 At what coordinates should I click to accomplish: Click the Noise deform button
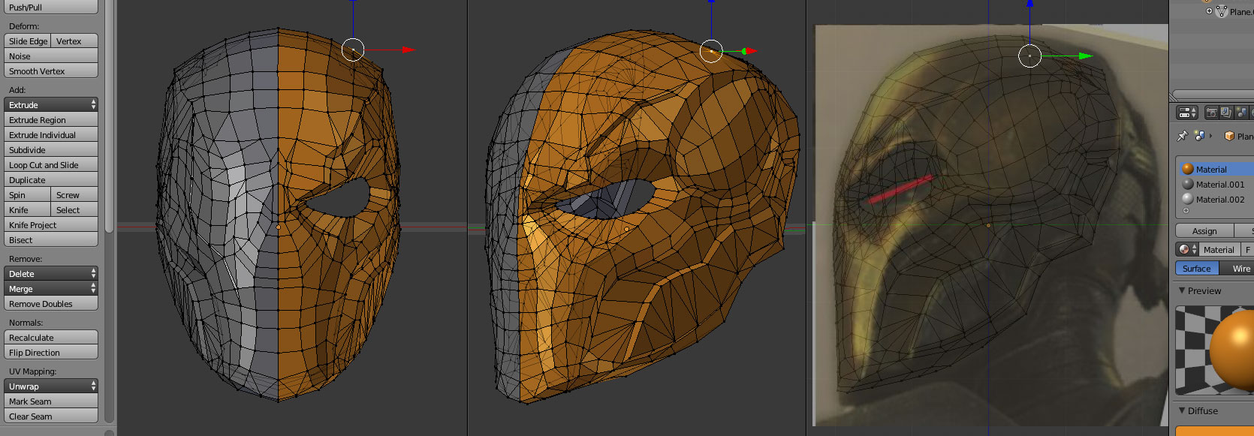click(51, 56)
